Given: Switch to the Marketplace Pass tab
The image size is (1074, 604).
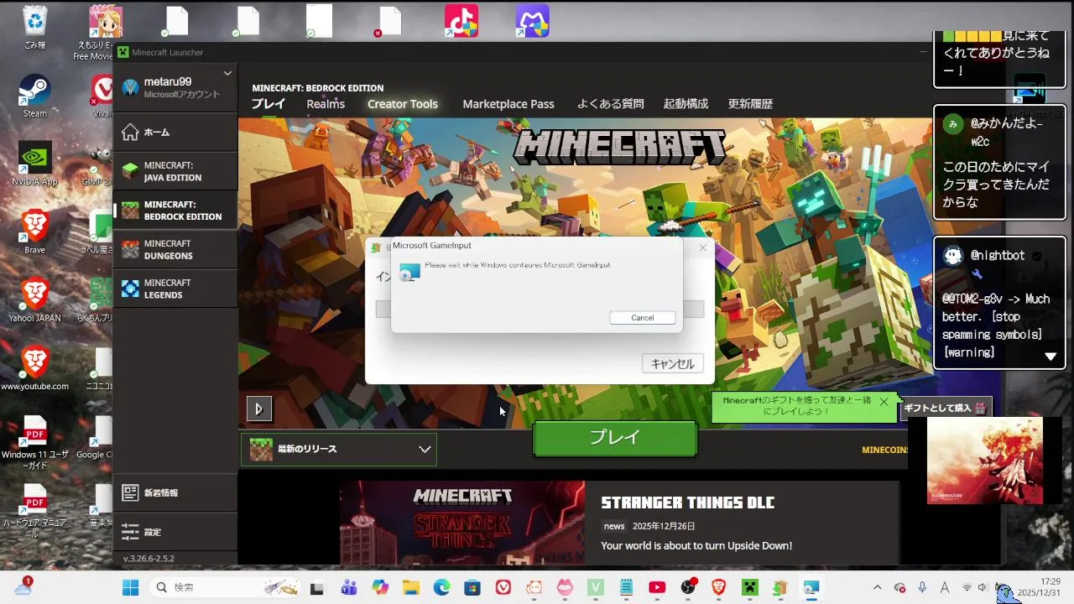Looking at the screenshot, I should coord(508,104).
